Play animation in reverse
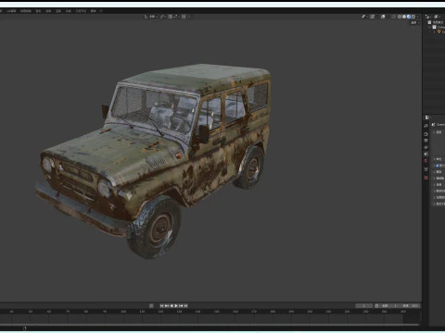 pyautogui.click(x=172, y=306)
